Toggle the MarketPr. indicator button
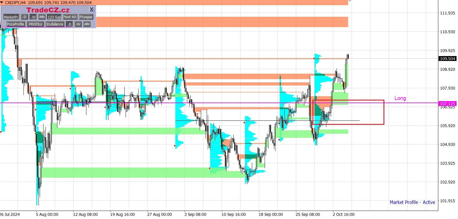The image size is (458, 219). click(x=11, y=17)
